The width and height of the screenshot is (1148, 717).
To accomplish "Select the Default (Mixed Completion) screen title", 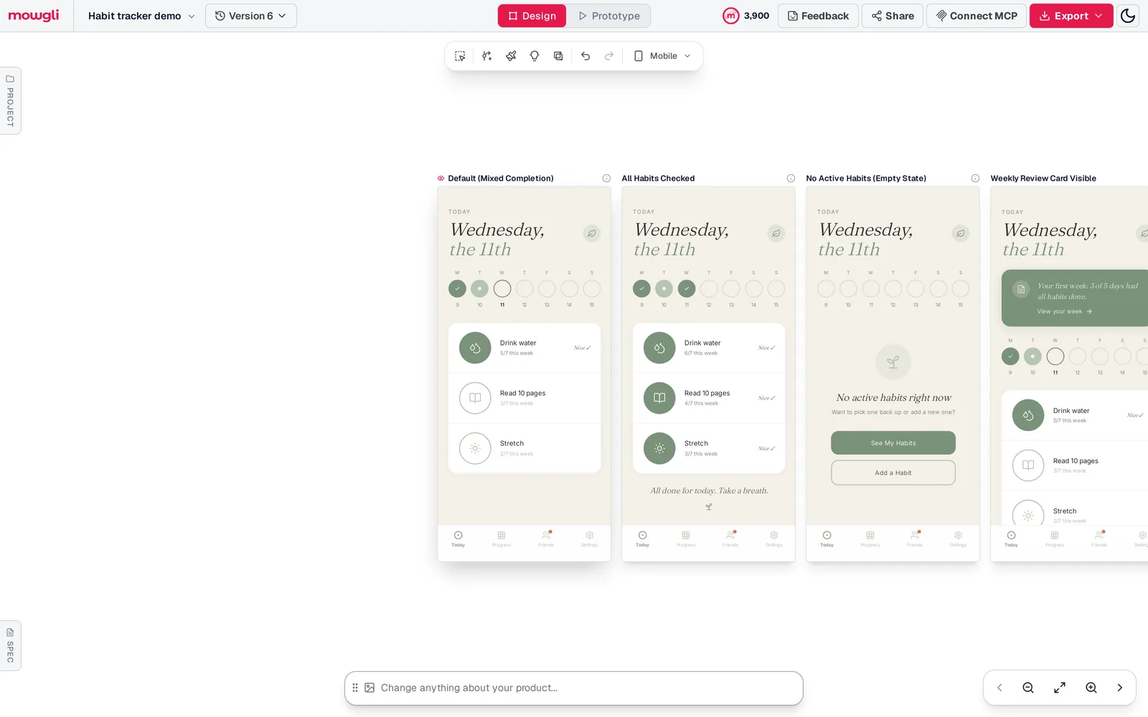I will (x=501, y=179).
